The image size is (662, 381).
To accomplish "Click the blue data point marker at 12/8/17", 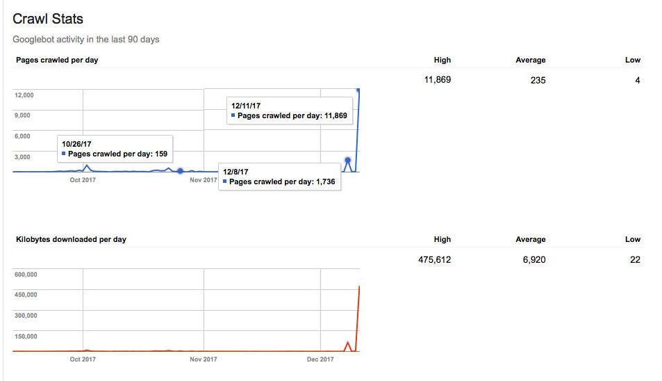I will coord(348,161).
